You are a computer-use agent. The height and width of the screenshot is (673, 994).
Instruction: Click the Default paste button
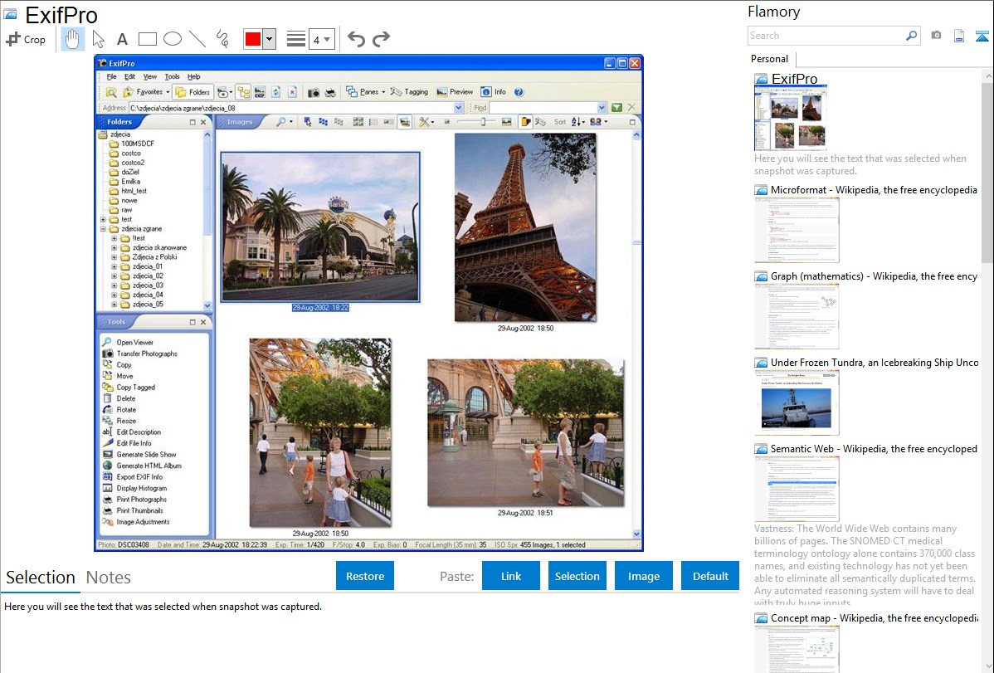(x=710, y=576)
